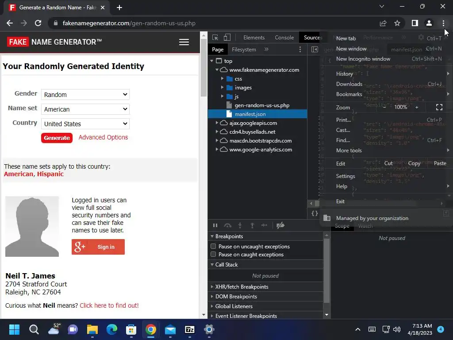Open Settings from the Chrome menu
Viewport: 453px width, 340px height.
(x=386, y=176)
